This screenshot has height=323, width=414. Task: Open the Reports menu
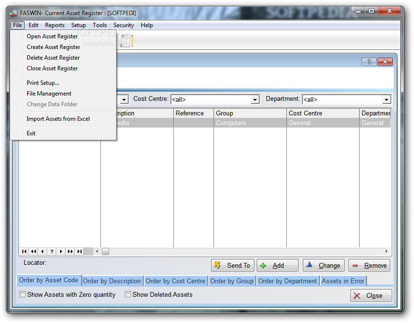[x=55, y=25]
